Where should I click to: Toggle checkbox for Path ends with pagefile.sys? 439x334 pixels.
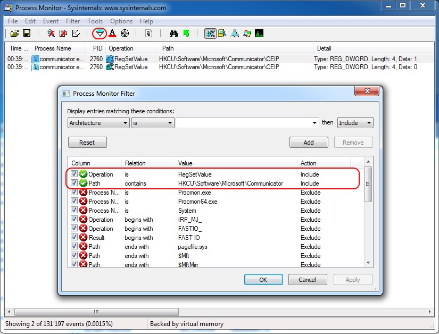click(74, 246)
